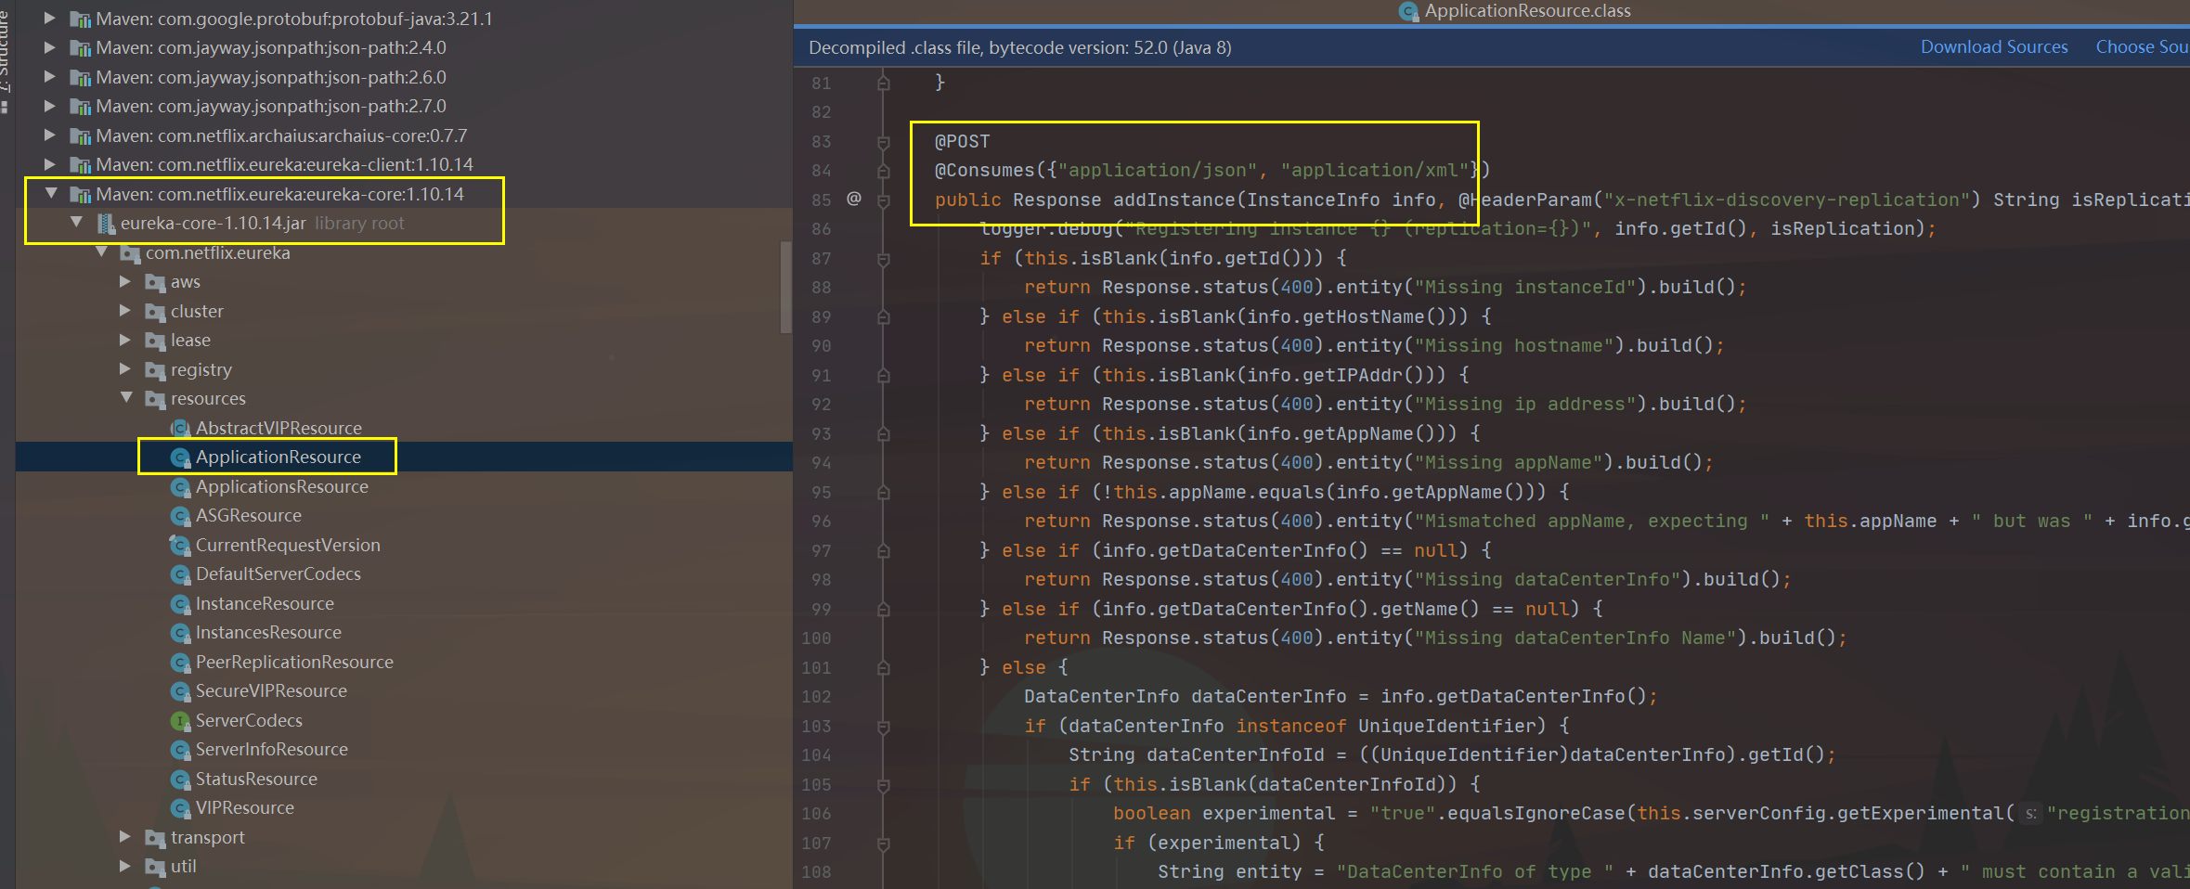Click eureka-core jar archive icon
Viewport: 2190px width, 889px height.
106,223
